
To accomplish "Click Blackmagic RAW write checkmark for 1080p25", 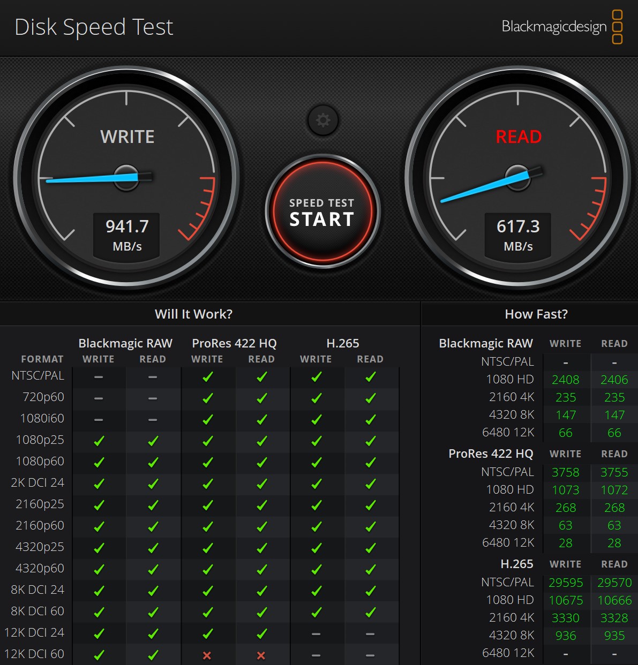I will [99, 441].
